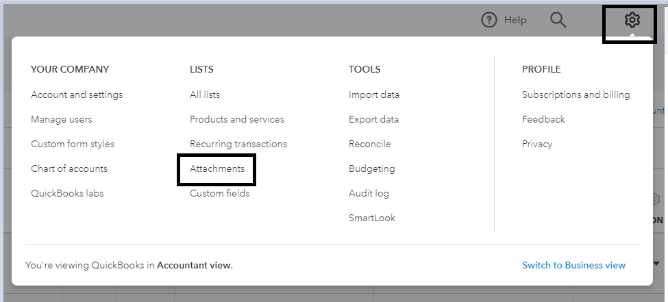Screen dimensions: 668x302
Task: Choose Export data tool
Action: 373,119
